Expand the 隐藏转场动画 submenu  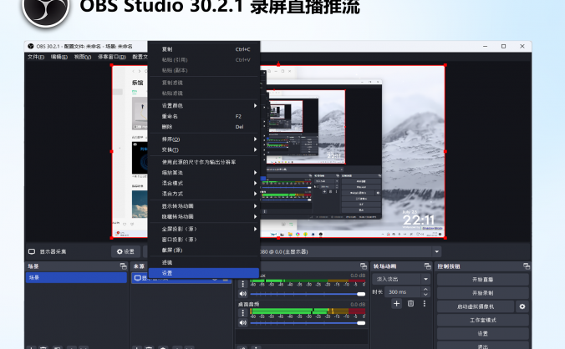point(204,216)
